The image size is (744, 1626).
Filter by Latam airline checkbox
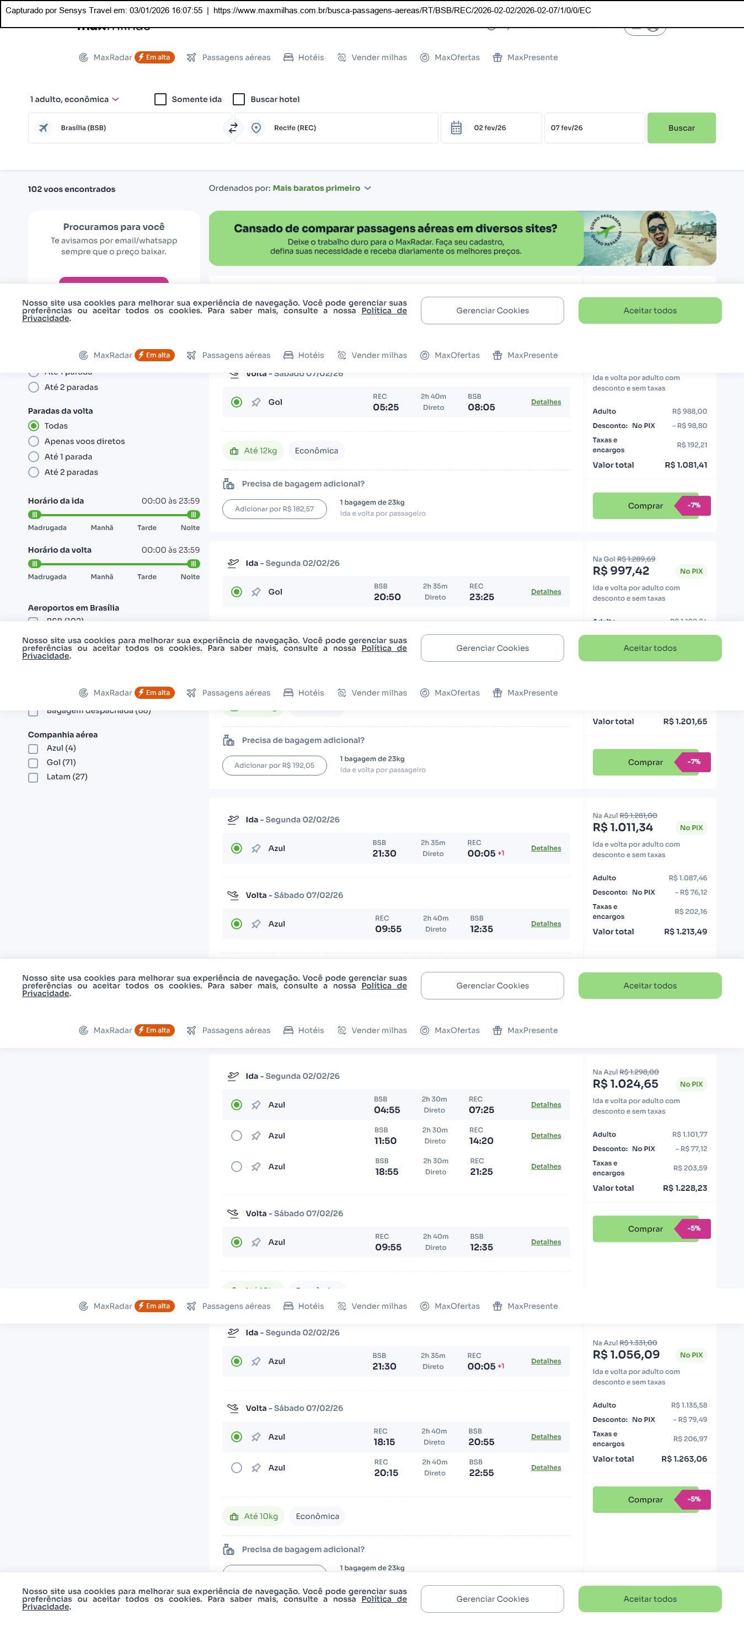(34, 777)
